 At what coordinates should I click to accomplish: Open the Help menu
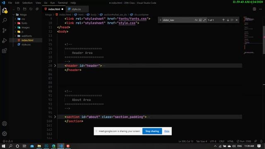point(73,3)
